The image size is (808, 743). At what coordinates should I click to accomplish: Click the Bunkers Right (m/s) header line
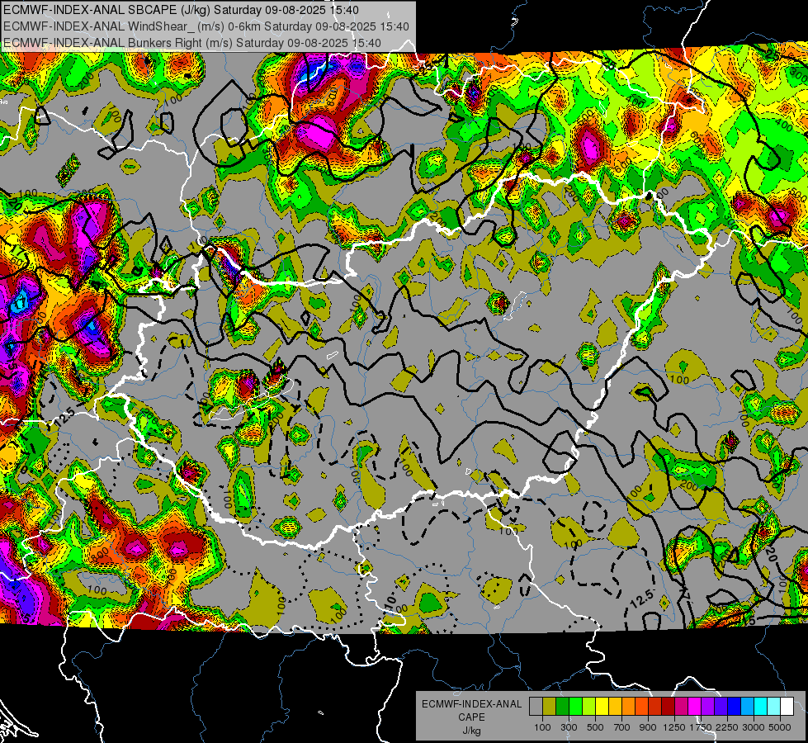(x=192, y=43)
